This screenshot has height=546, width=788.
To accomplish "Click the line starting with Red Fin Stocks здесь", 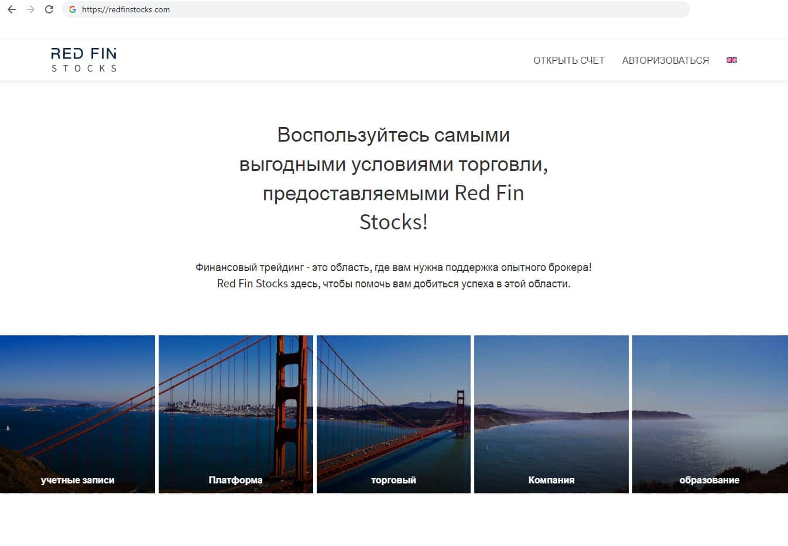I will pos(393,284).
